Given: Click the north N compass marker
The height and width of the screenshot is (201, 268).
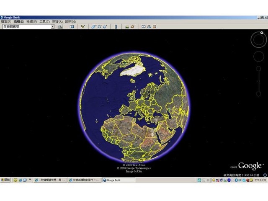Looking at the screenshot, I should pos(262,33).
